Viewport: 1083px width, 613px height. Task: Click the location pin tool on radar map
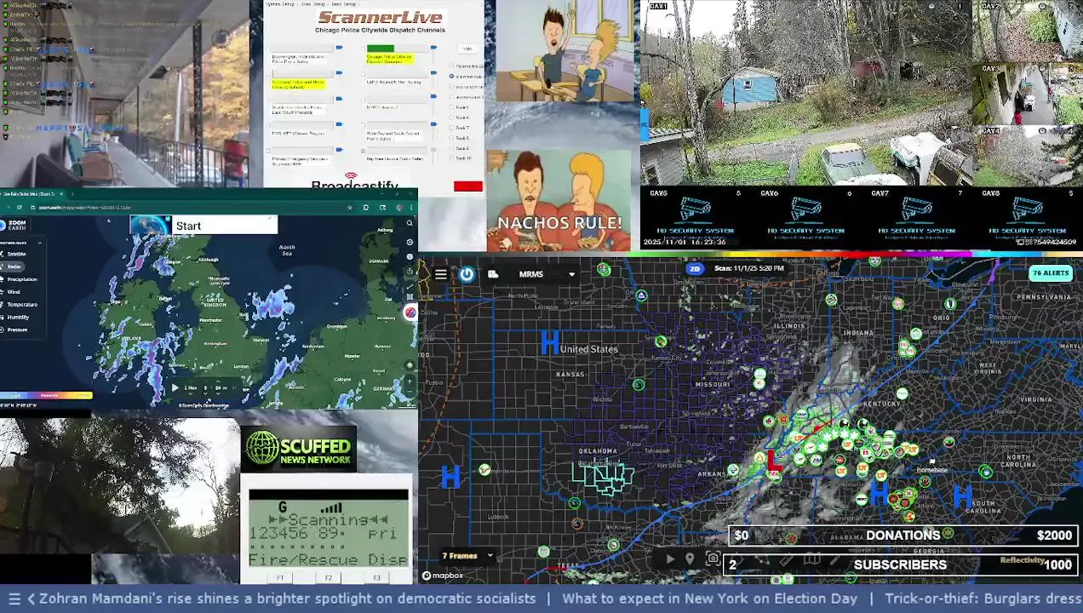coord(690,559)
